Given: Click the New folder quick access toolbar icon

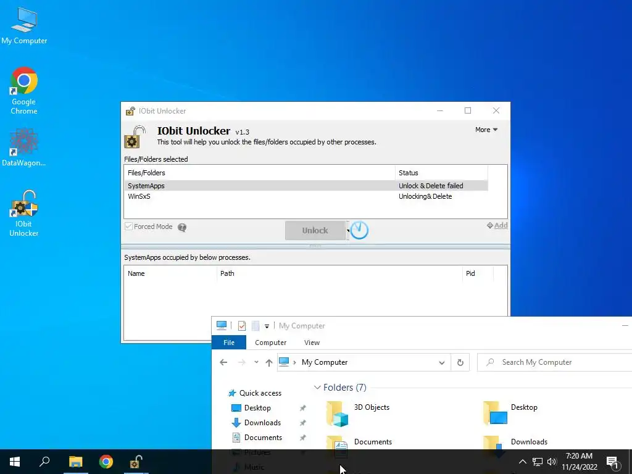Looking at the screenshot, I should (256, 326).
